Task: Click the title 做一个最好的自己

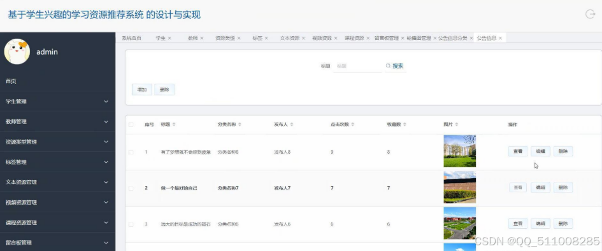Action: [x=179, y=188]
